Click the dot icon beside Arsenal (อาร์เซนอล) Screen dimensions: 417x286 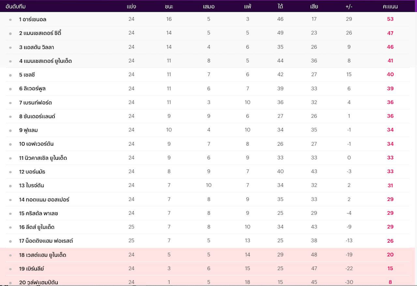[x=10, y=20]
